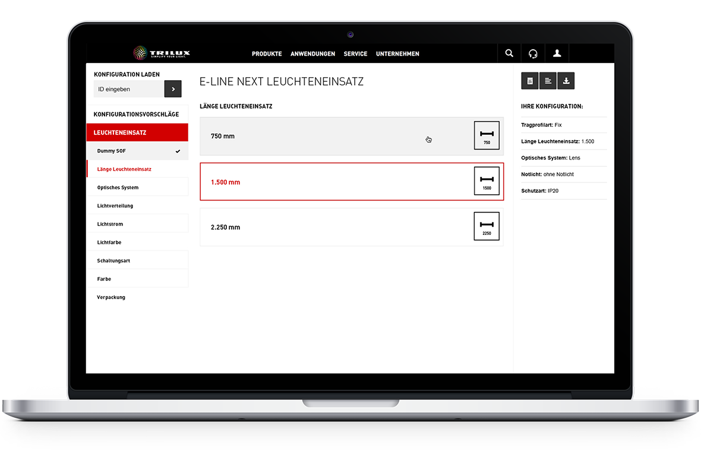Select the Leuchteneinsatz section header
Image resolution: width=701 pixels, height=451 pixels.
point(137,132)
